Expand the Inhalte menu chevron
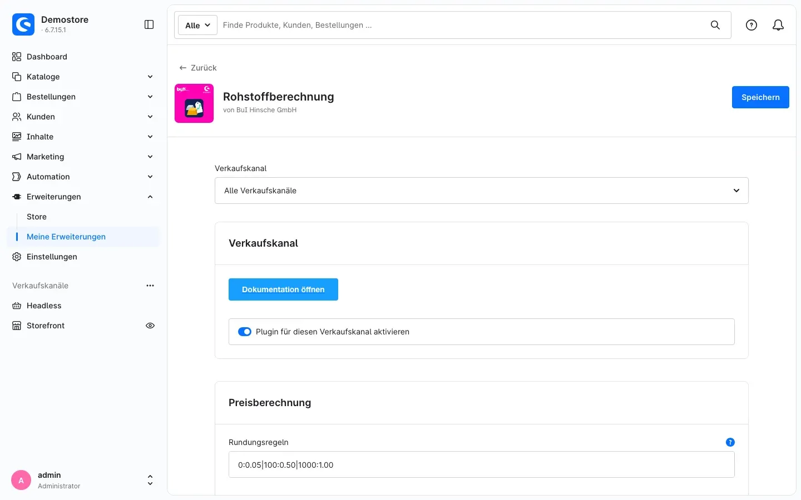801x500 pixels. click(x=150, y=137)
